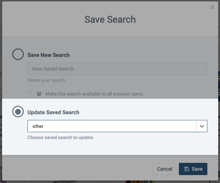Close the Save Search dialog with the X
Screen dimensions: 220x183
212,7
